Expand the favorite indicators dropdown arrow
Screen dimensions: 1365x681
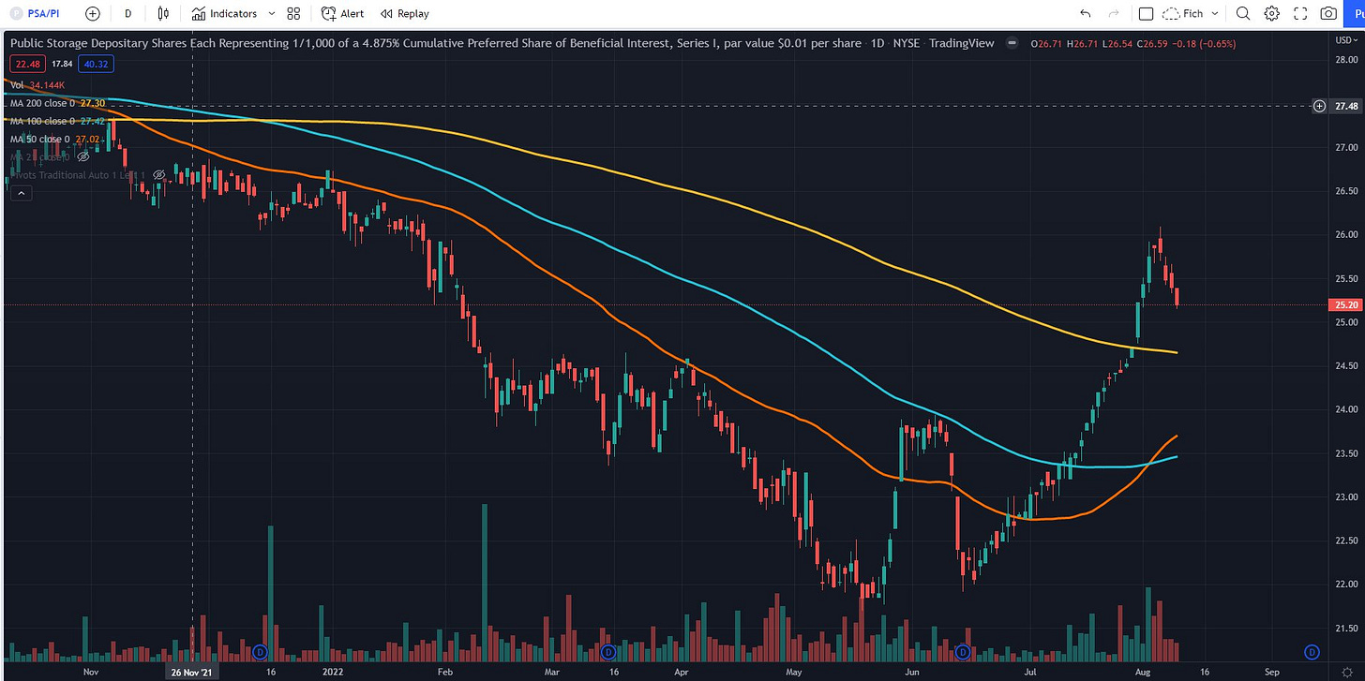click(x=272, y=13)
